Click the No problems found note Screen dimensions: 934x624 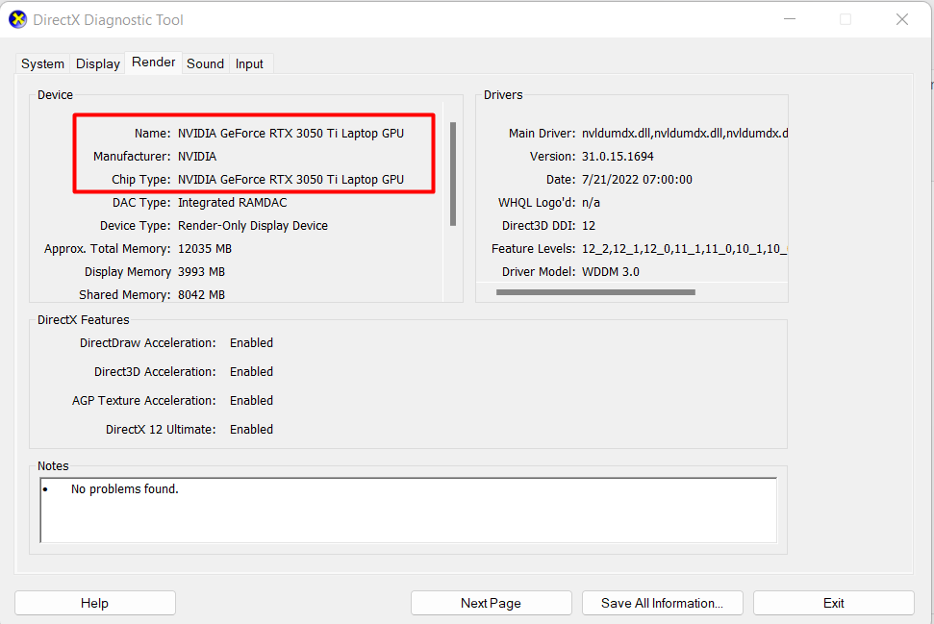(124, 489)
